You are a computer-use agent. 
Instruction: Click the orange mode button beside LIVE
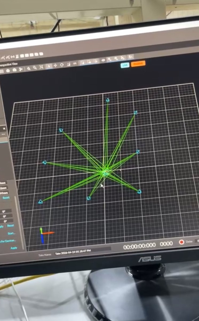click(x=138, y=64)
